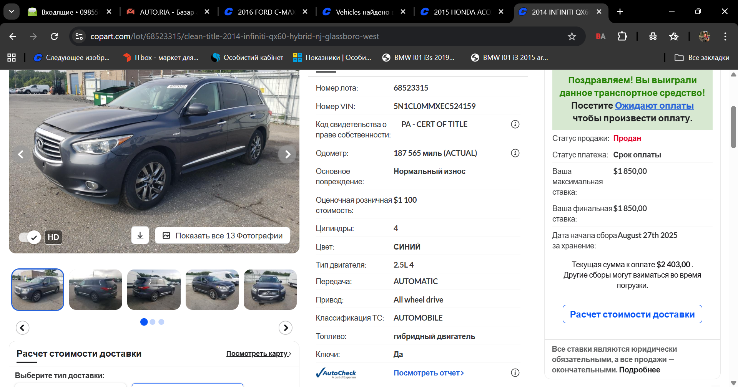Download the current vehicle photo
This screenshot has width=738, height=387.
tap(140, 235)
